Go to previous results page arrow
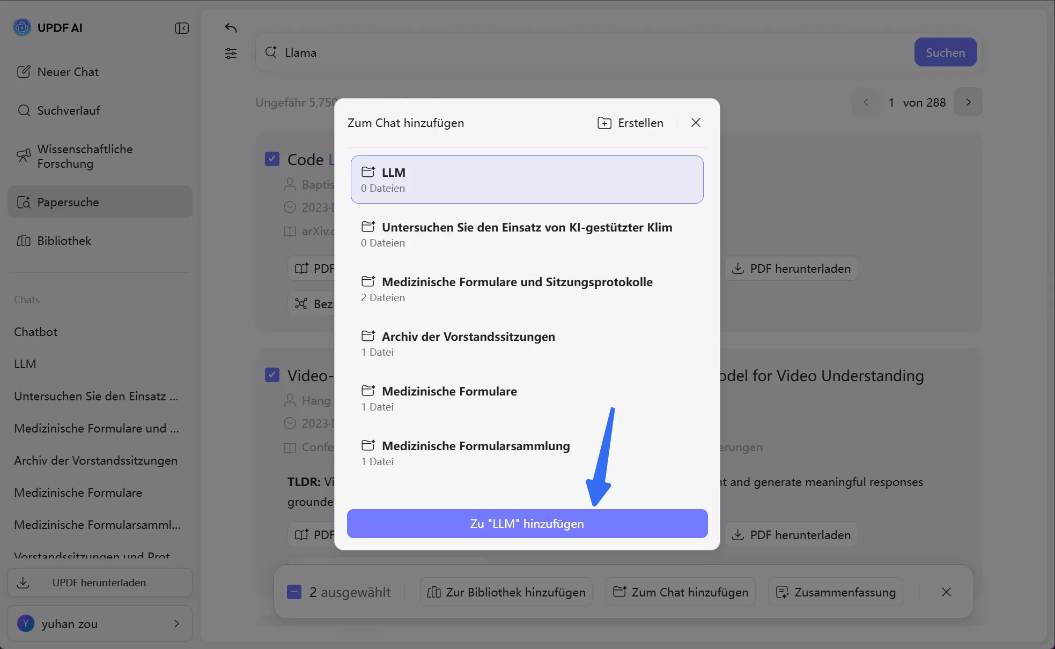This screenshot has width=1055, height=649. coord(866,102)
